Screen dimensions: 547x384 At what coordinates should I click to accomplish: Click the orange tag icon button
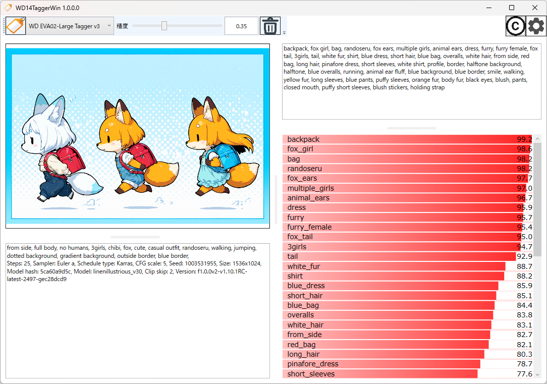16,26
